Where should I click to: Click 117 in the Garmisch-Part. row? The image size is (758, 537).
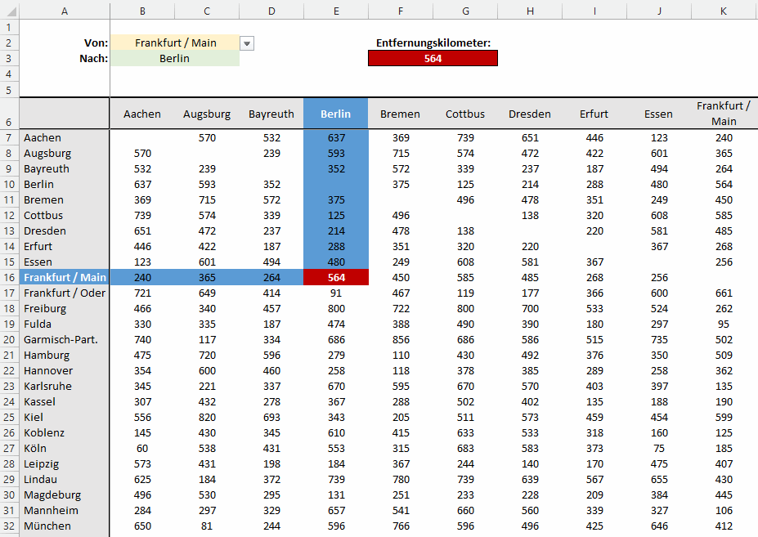pyautogui.click(x=207, y=339)
